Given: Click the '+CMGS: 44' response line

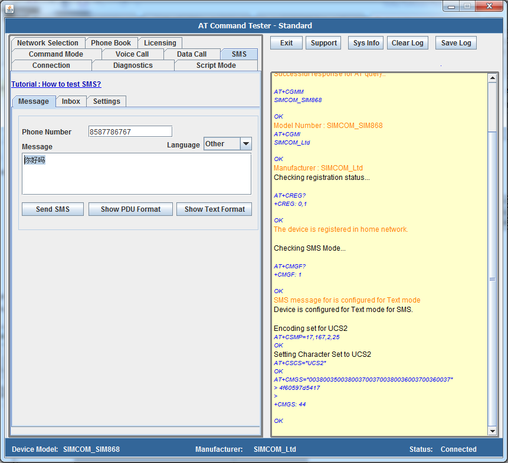Looking at the screenshot, I should (290, 405).
